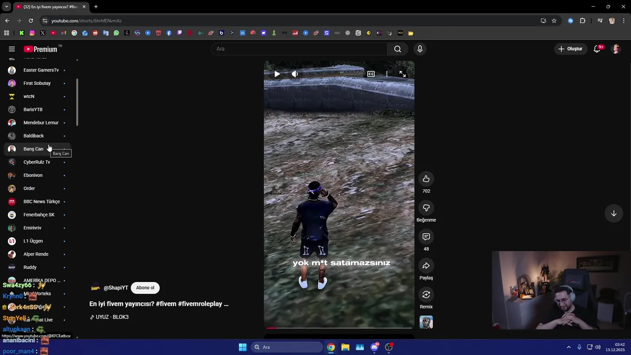Screen dimensions: 631x355
Task: Go to YouTube Premium home logo
Action: (x=41, y=49)
